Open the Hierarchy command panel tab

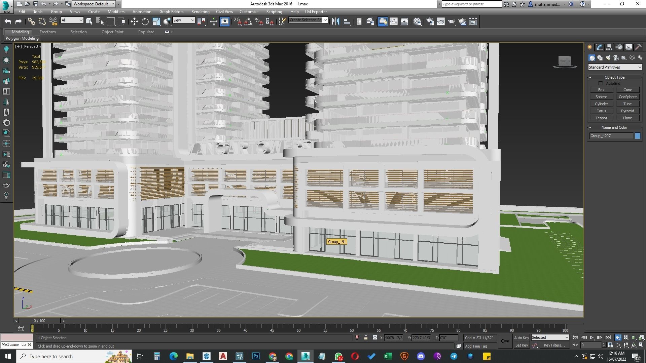coord(609,47)
